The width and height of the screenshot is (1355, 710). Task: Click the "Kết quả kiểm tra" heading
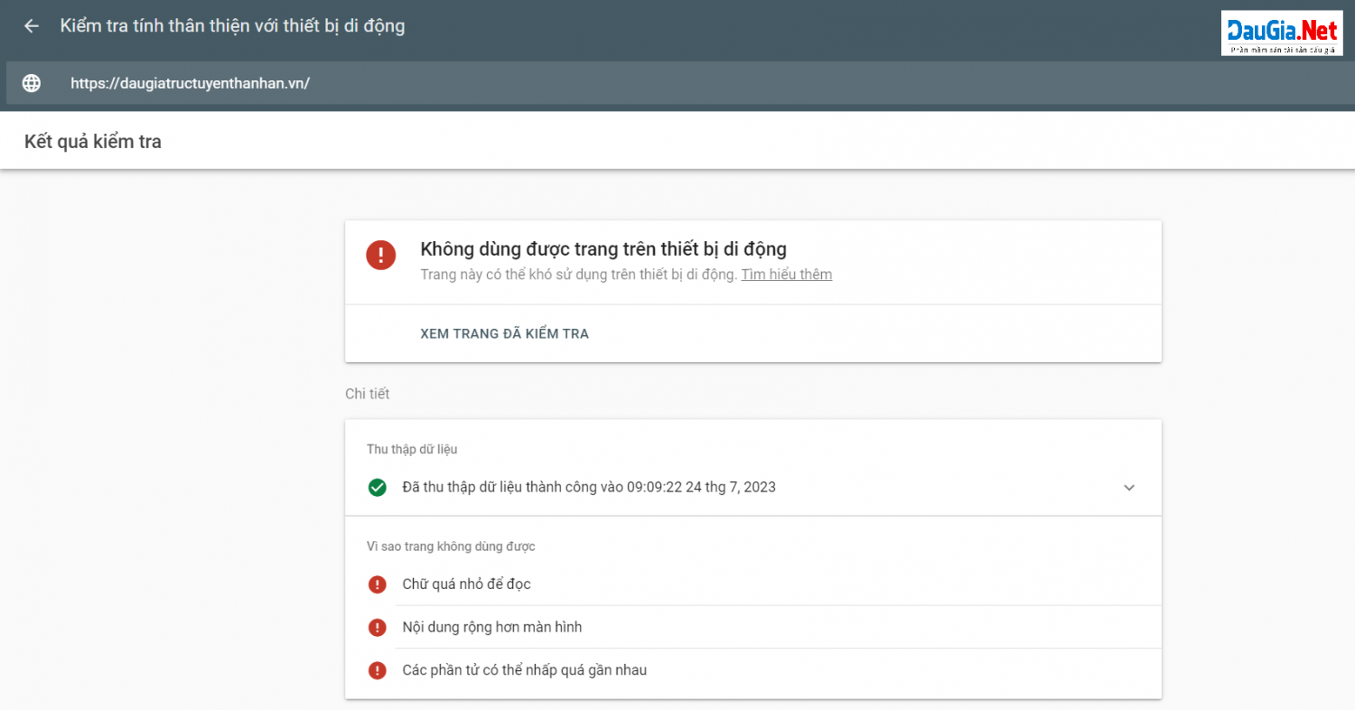(x=93, y=142)
